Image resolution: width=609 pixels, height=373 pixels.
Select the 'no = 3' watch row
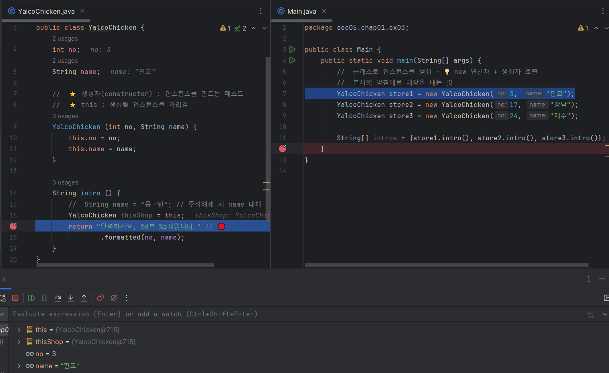[308, 354]
